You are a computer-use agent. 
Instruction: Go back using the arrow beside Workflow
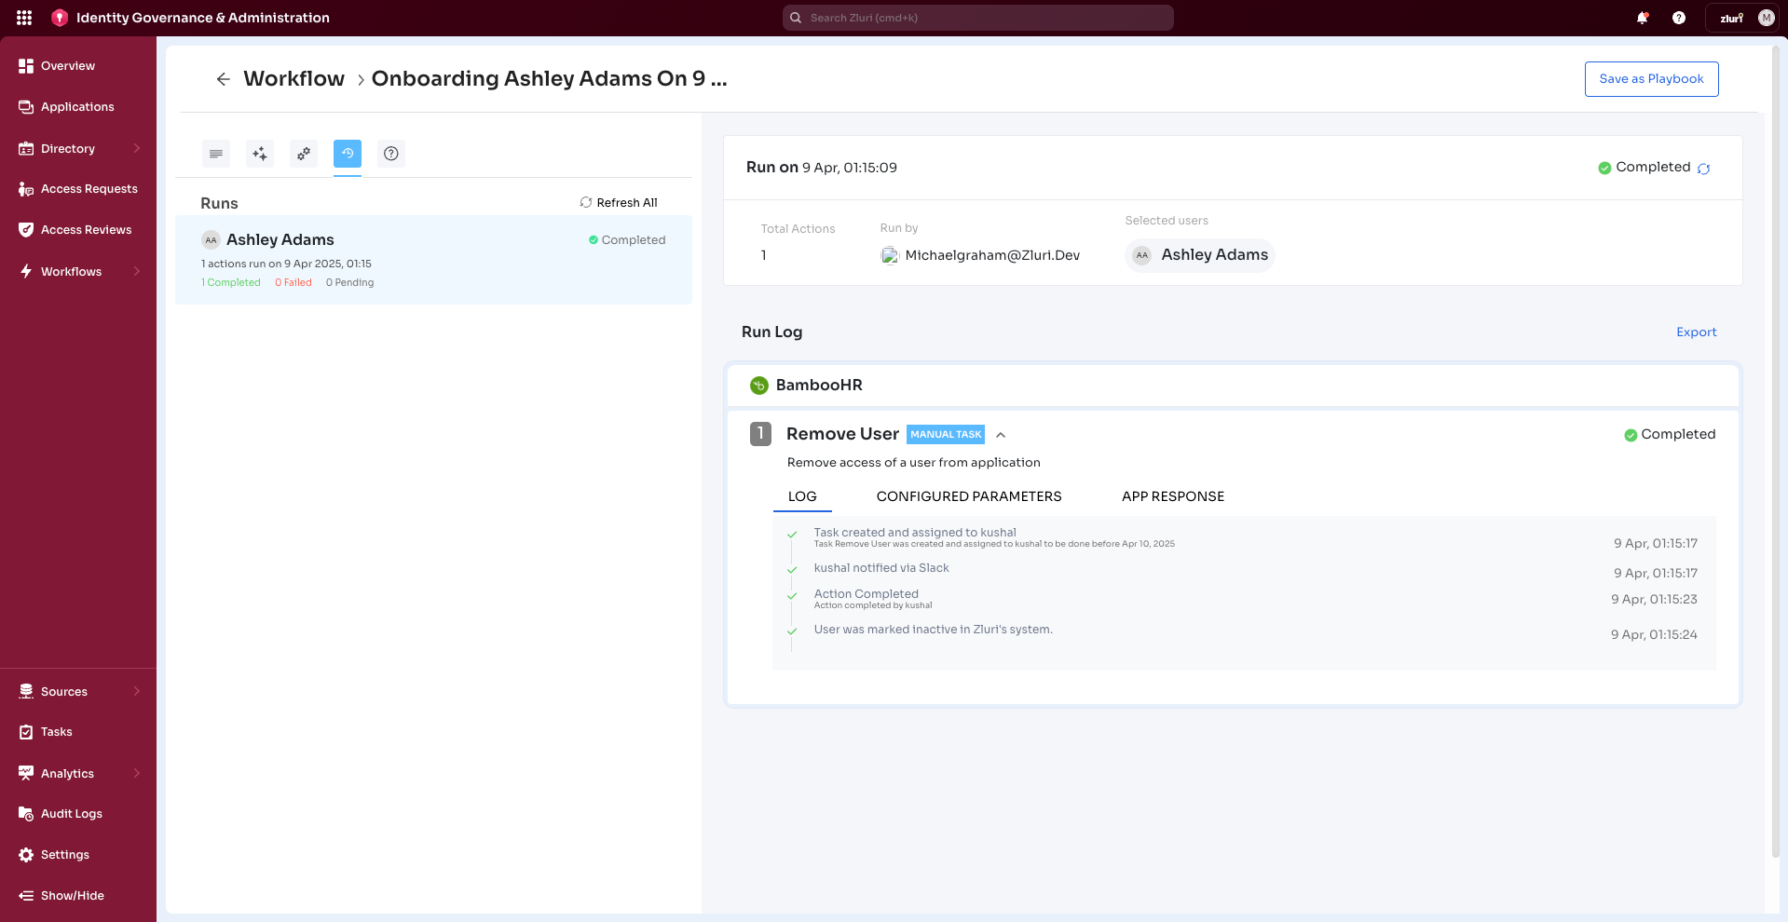pyautogui.click(x=223, y=79)
